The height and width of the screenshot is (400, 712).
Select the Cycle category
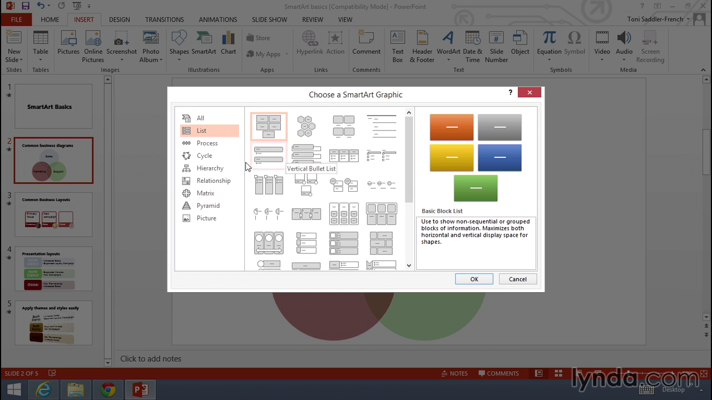click(210, 156)
